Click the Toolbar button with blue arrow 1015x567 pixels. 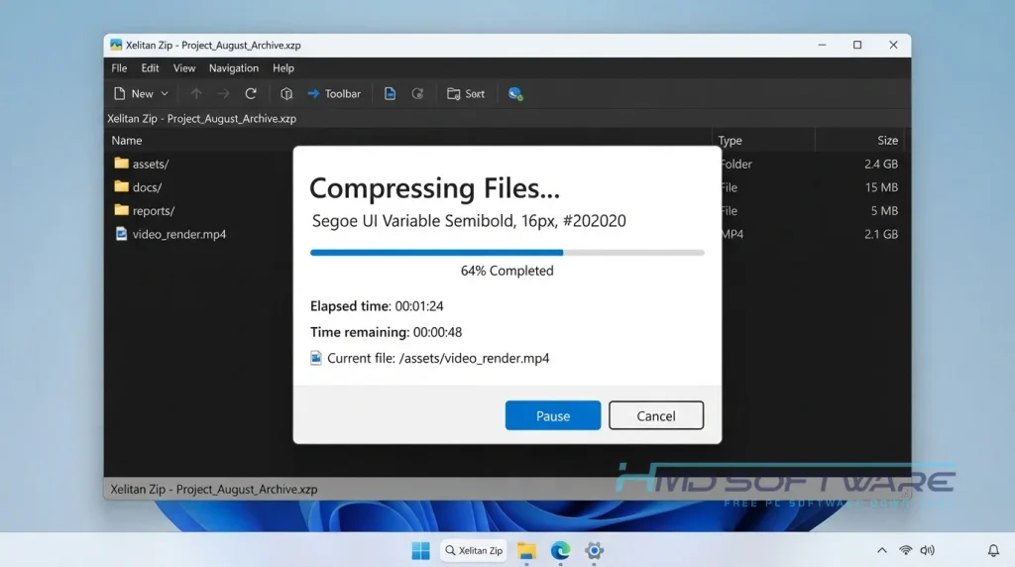tap(333, 94)
